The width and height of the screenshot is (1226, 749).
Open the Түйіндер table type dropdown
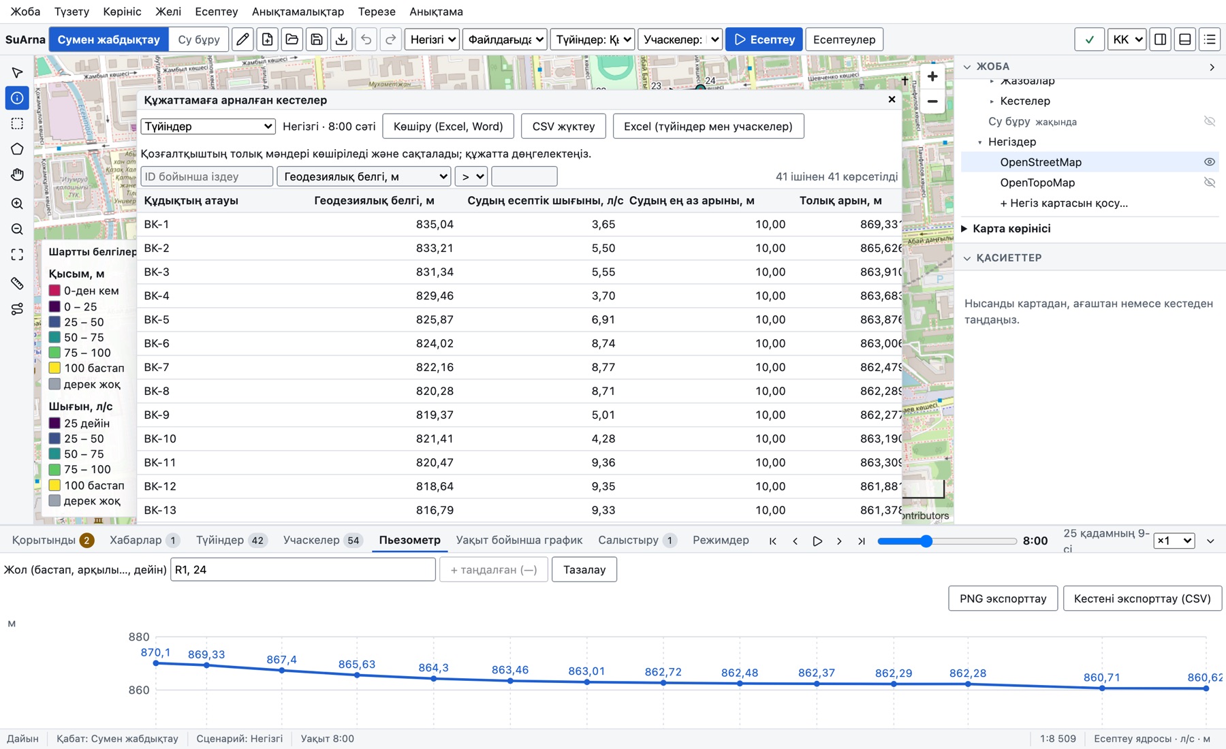coord(208,126)
